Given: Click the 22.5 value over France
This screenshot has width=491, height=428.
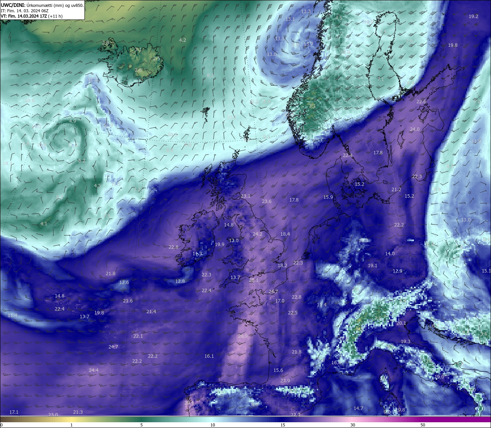Looking at the screenshot, I should (293, 313).
